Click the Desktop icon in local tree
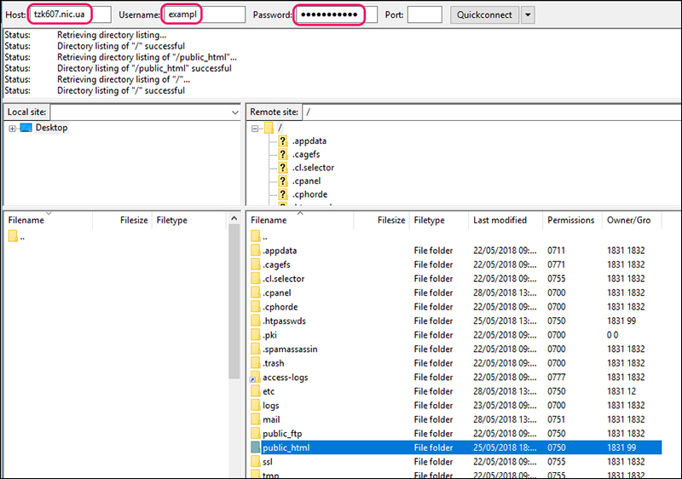This screenshot has width=682, height=479. click(26, 128)
